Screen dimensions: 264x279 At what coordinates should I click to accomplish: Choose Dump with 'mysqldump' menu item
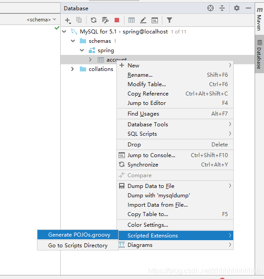(175, 196)
